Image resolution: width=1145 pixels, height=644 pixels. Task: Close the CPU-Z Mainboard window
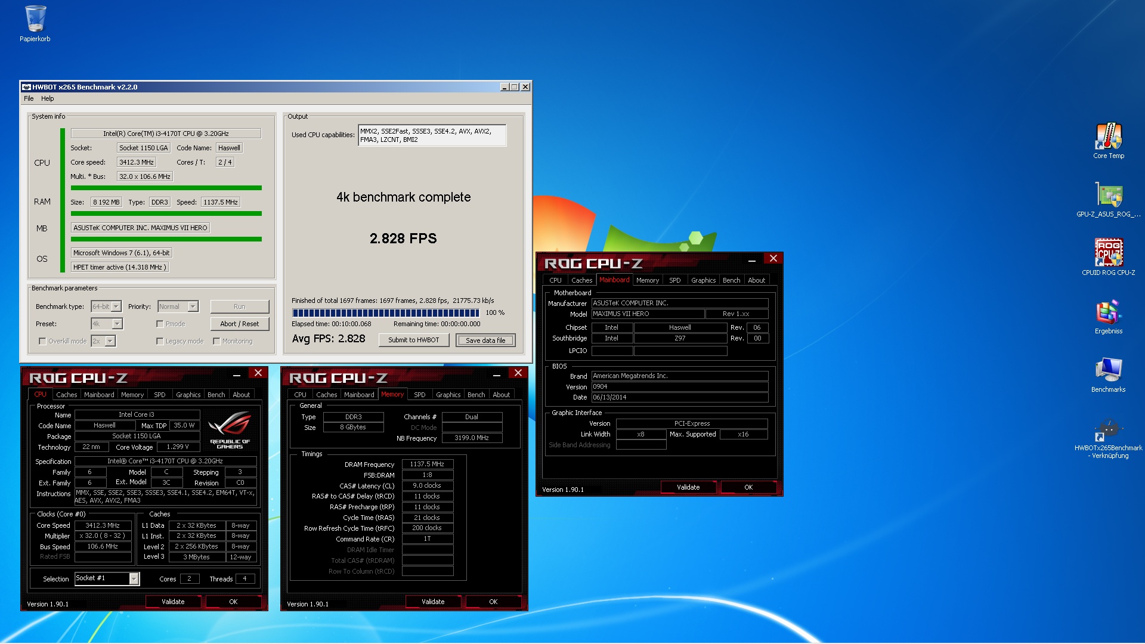[x=773, y=258]
